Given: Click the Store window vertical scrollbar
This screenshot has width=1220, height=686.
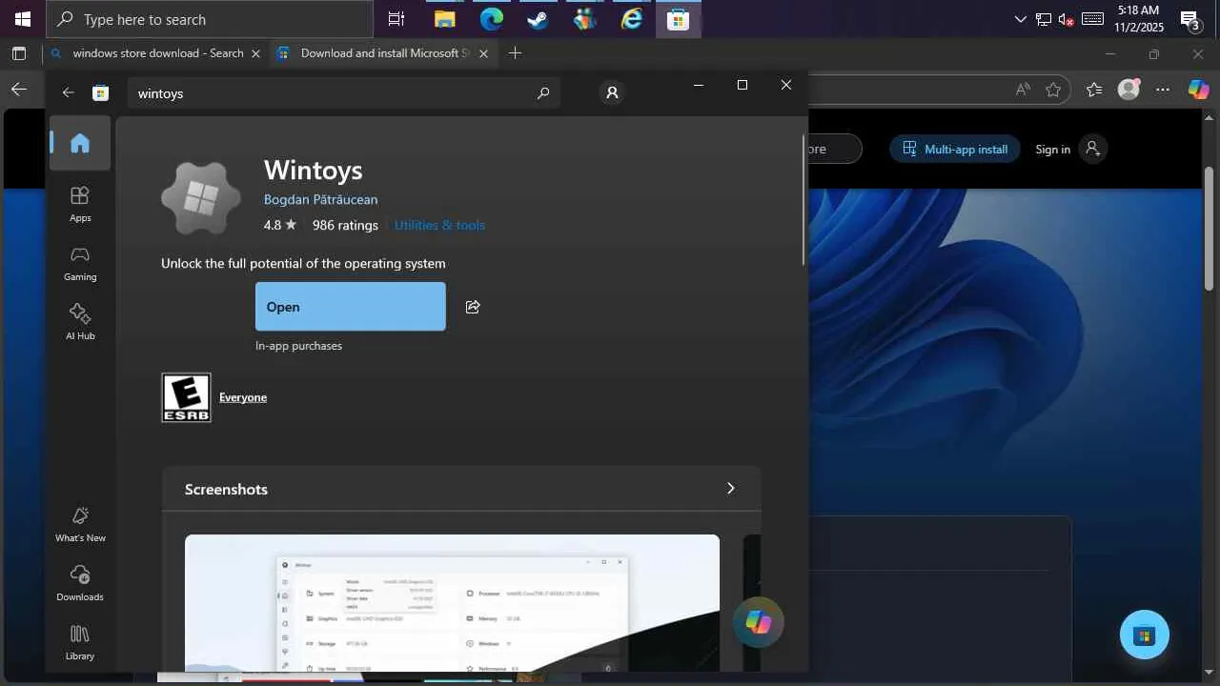Looking at the screenshot, I should pyautogui.click(x=803, y=200).
